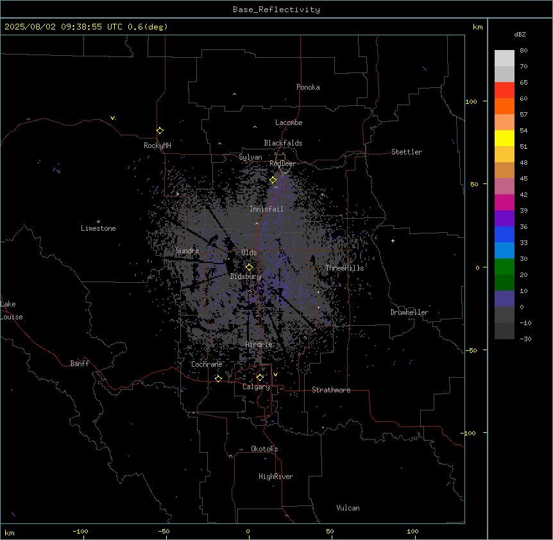Select the bright yellow 54 dBZ legend swatch
Screen dimensions: 553x540
tap(504, 138)
